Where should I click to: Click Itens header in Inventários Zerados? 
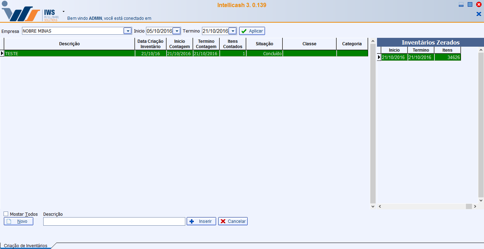tap(448, 50)
